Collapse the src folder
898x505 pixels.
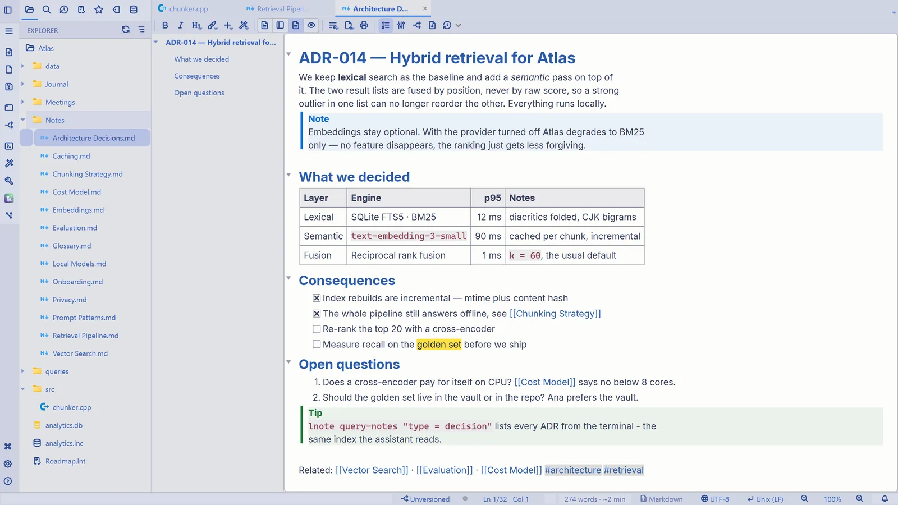[22, 389]
